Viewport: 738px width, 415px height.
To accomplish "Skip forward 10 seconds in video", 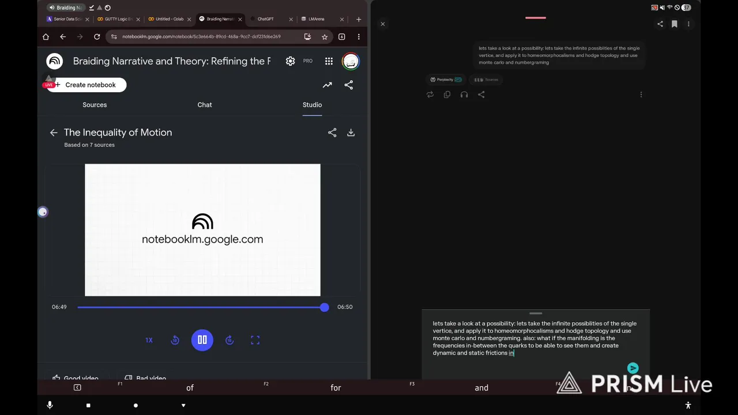I will [229, 340].
